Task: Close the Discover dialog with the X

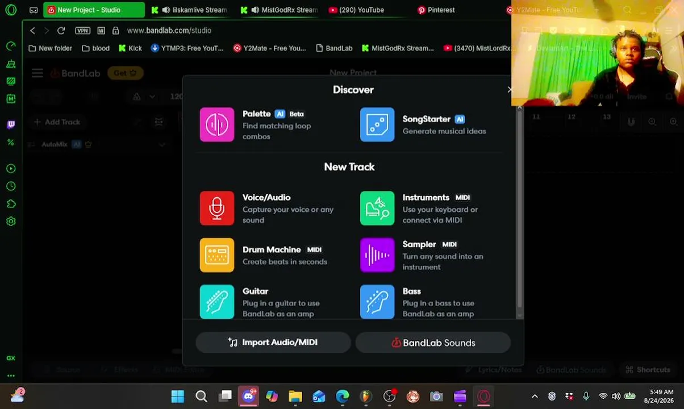Action: coord(509,90)
